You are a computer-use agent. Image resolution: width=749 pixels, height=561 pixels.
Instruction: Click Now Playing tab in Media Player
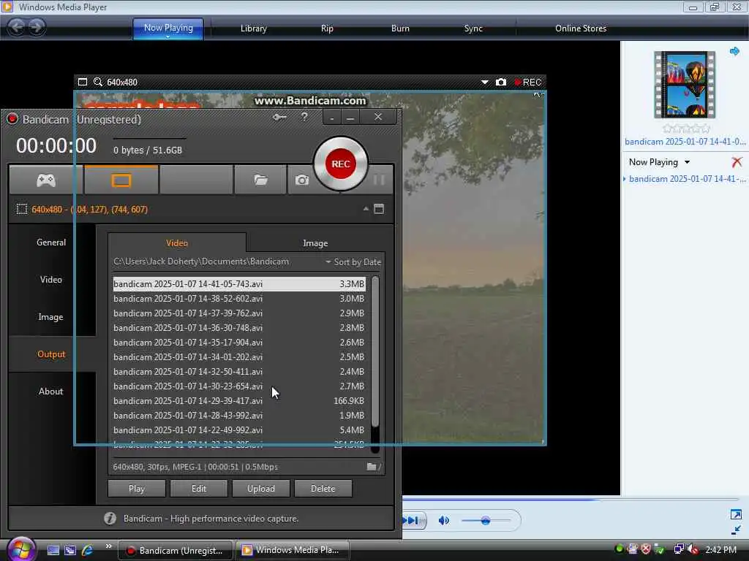[x=168, y=28]
